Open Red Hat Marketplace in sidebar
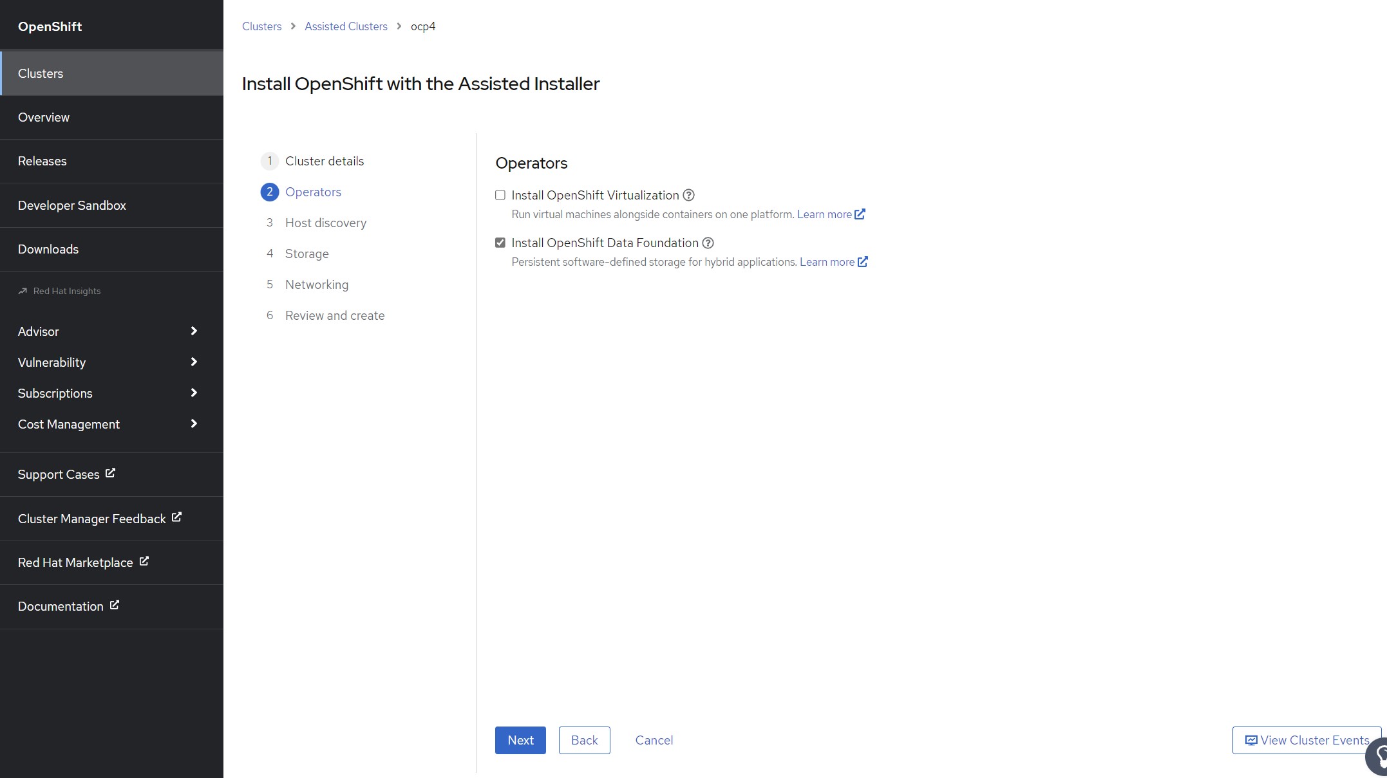 coord(111,562)
